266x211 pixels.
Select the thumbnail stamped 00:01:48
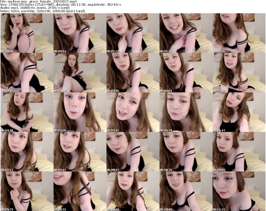click(x=186, y=33)
